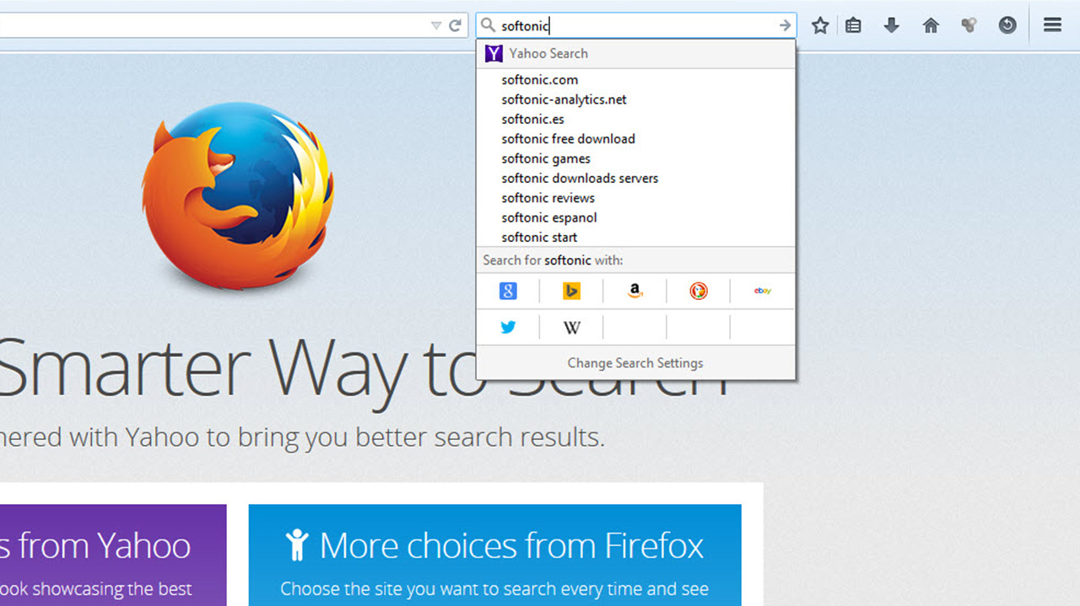Search softonic with DuckDuckGo icon
Screen dimensions: 1080x606
[699, 291]
